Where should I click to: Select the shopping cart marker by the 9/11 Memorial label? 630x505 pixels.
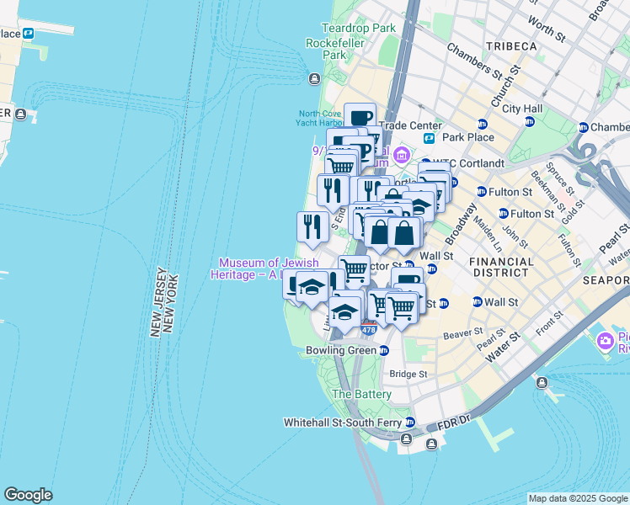341,166
